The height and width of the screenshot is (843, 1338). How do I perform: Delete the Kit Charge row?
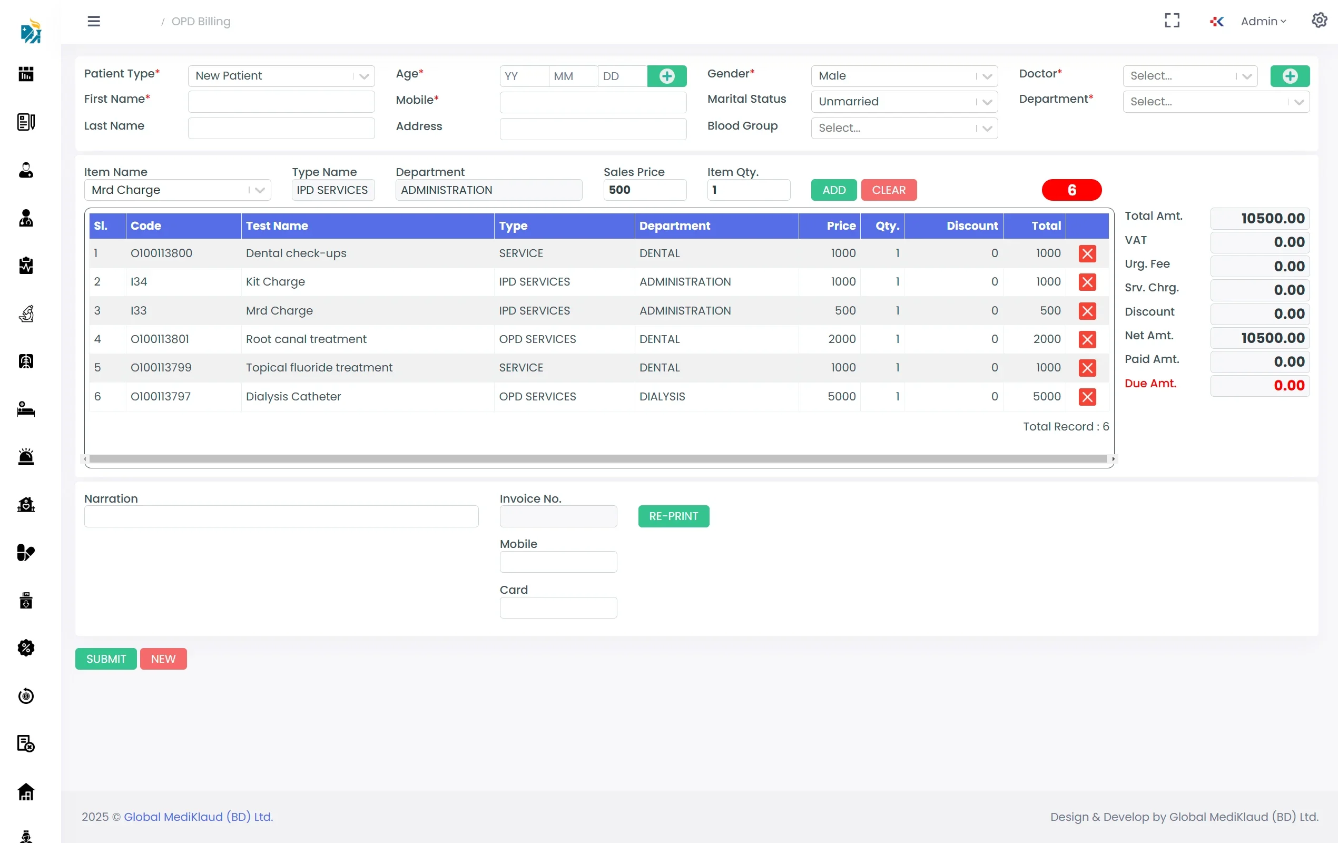1087,282
